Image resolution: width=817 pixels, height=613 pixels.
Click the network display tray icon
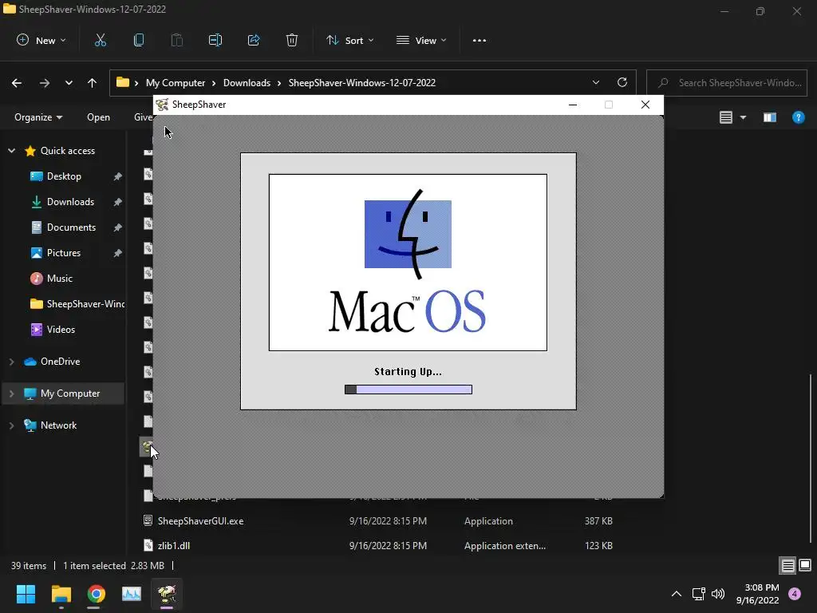click(698, 594)
